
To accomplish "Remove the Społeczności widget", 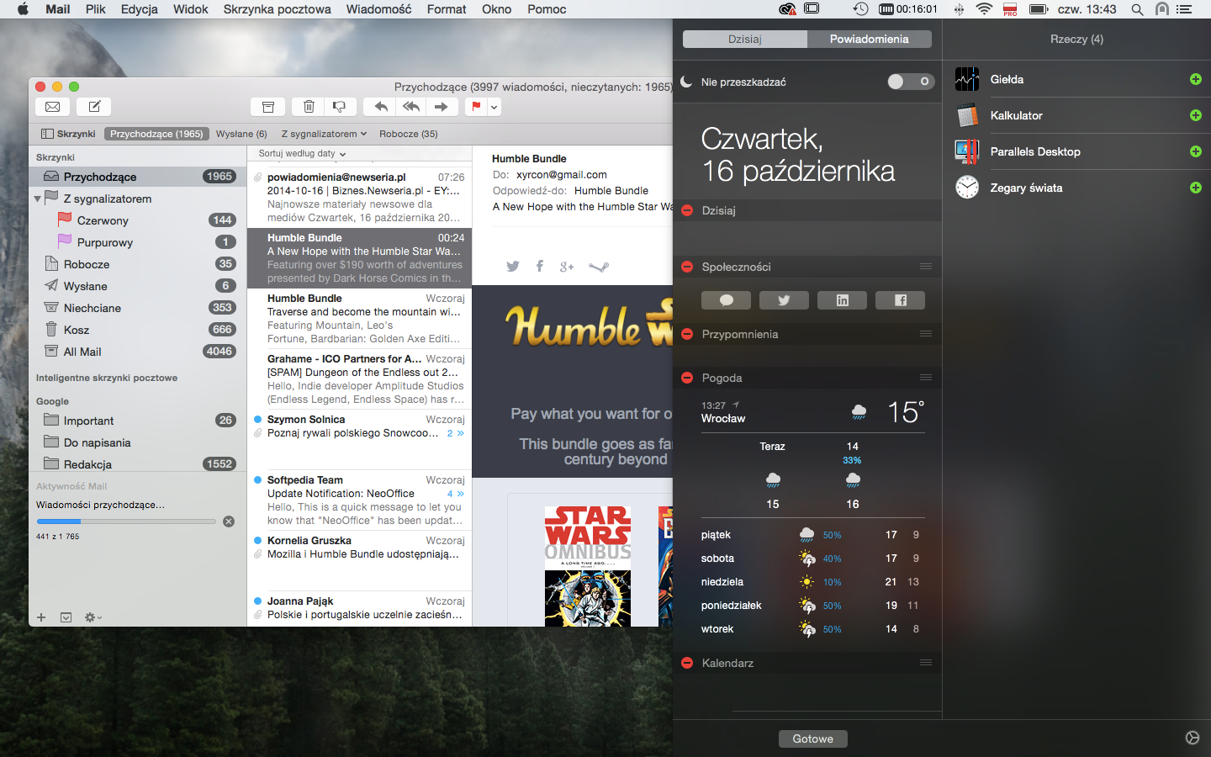I will pyautogui.click(x=687, y=267).
